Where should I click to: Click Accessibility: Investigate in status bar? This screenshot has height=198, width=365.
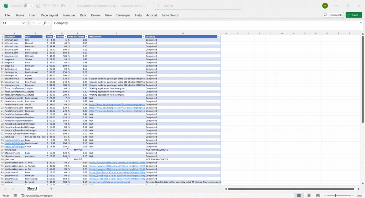(x=37, y=196)
